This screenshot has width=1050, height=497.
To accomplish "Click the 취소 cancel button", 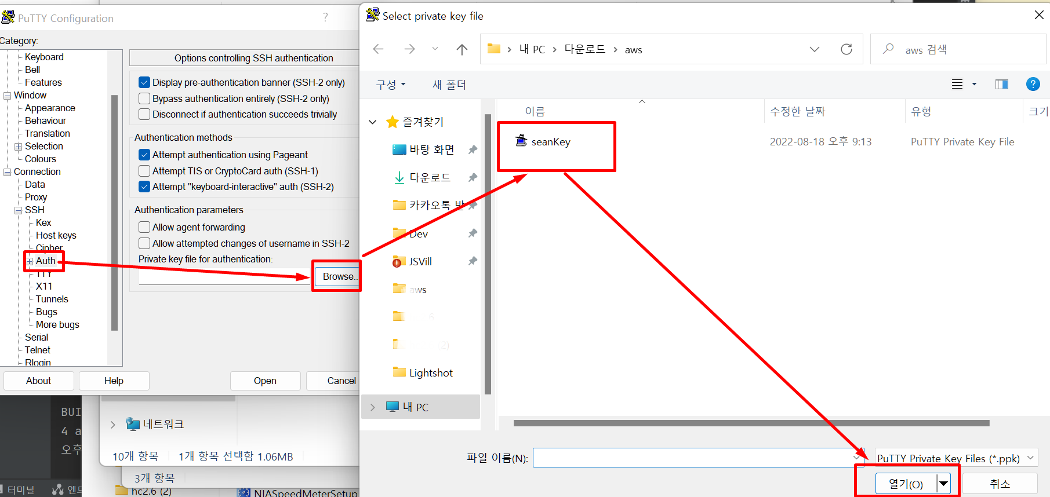I will (x=1000, y=484).
